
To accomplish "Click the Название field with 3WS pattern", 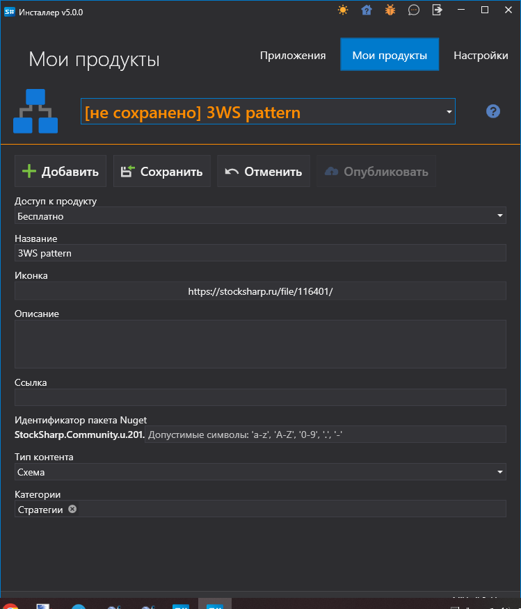I will tap(260, 253).
